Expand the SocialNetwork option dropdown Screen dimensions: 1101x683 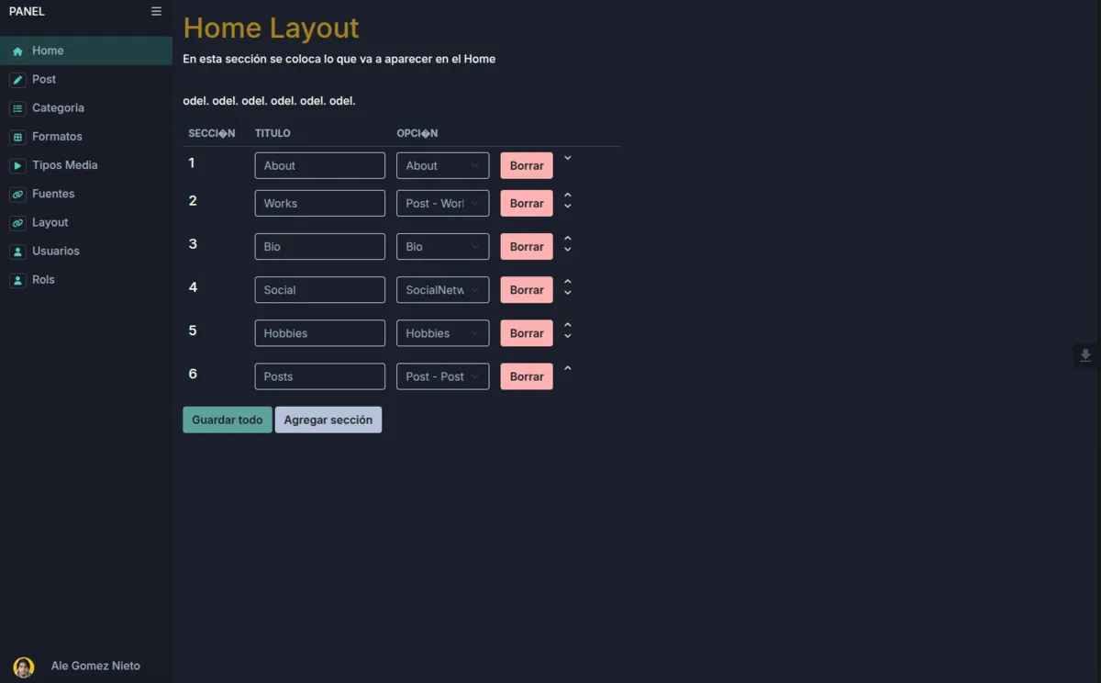442,290
